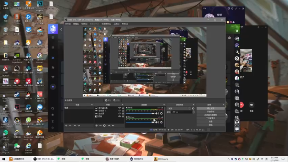Click the 退出 exit button in Controls
This screenshot has height=162, width=288.
tap(211, 125)
